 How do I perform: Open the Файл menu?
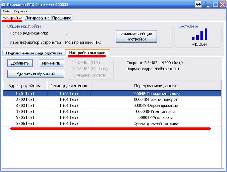(x=6, y=11)
